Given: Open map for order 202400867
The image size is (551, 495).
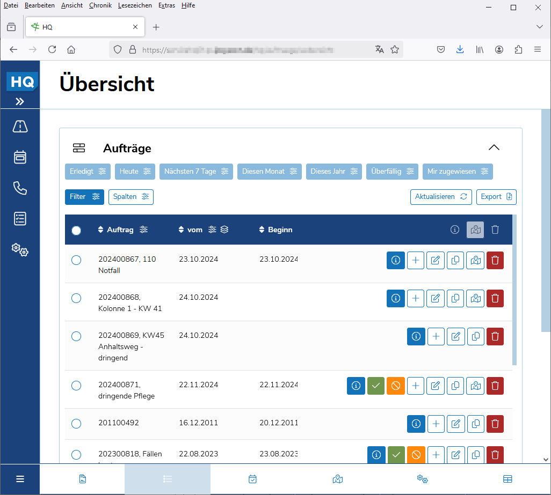Looking at the screenshot, I should 475,260.
